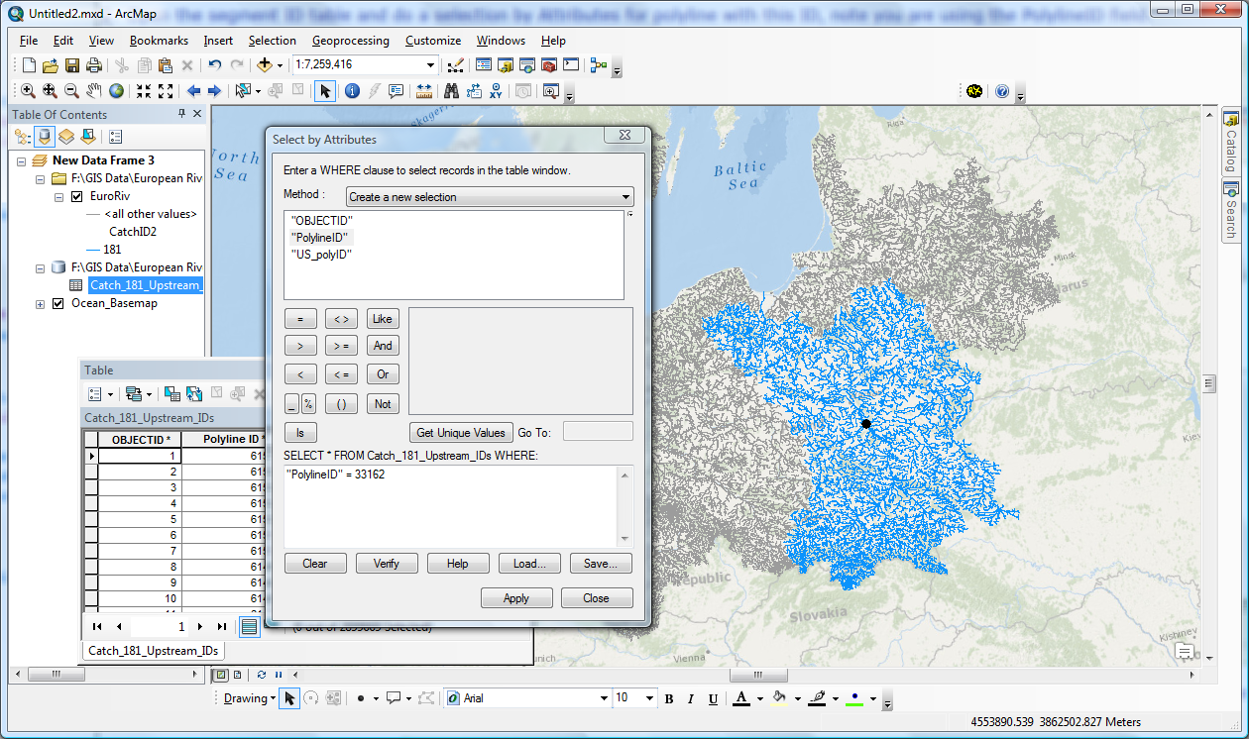This screenshot has height=739, width=1249.
Task: List by Visibility in Table Of Contents
Action: pos(65,136)
